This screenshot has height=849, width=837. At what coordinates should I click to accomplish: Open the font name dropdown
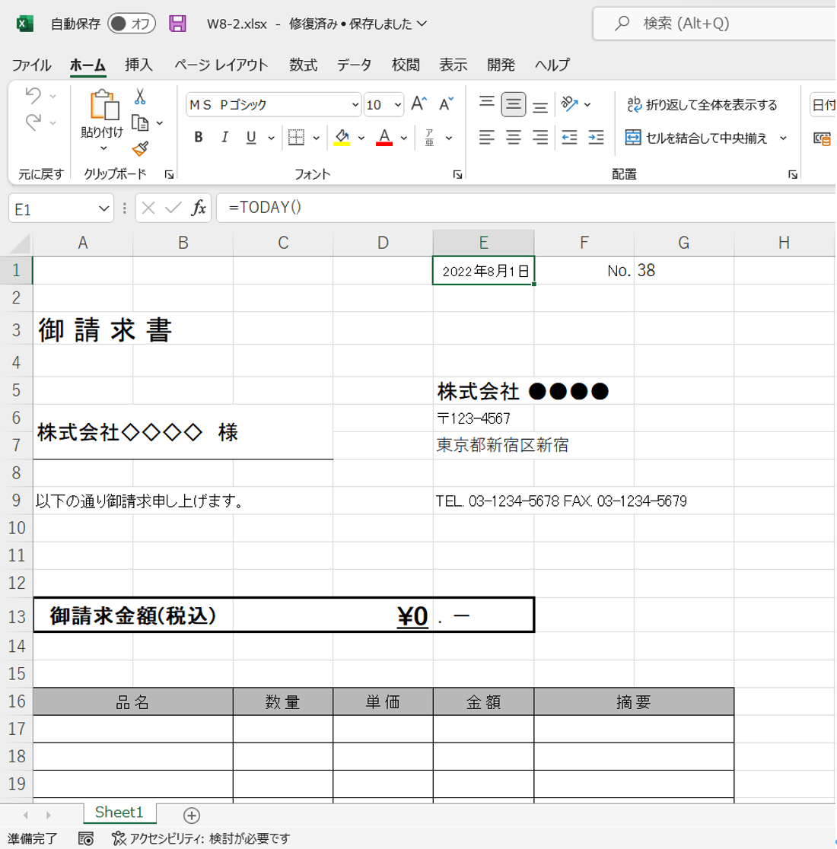355,103
